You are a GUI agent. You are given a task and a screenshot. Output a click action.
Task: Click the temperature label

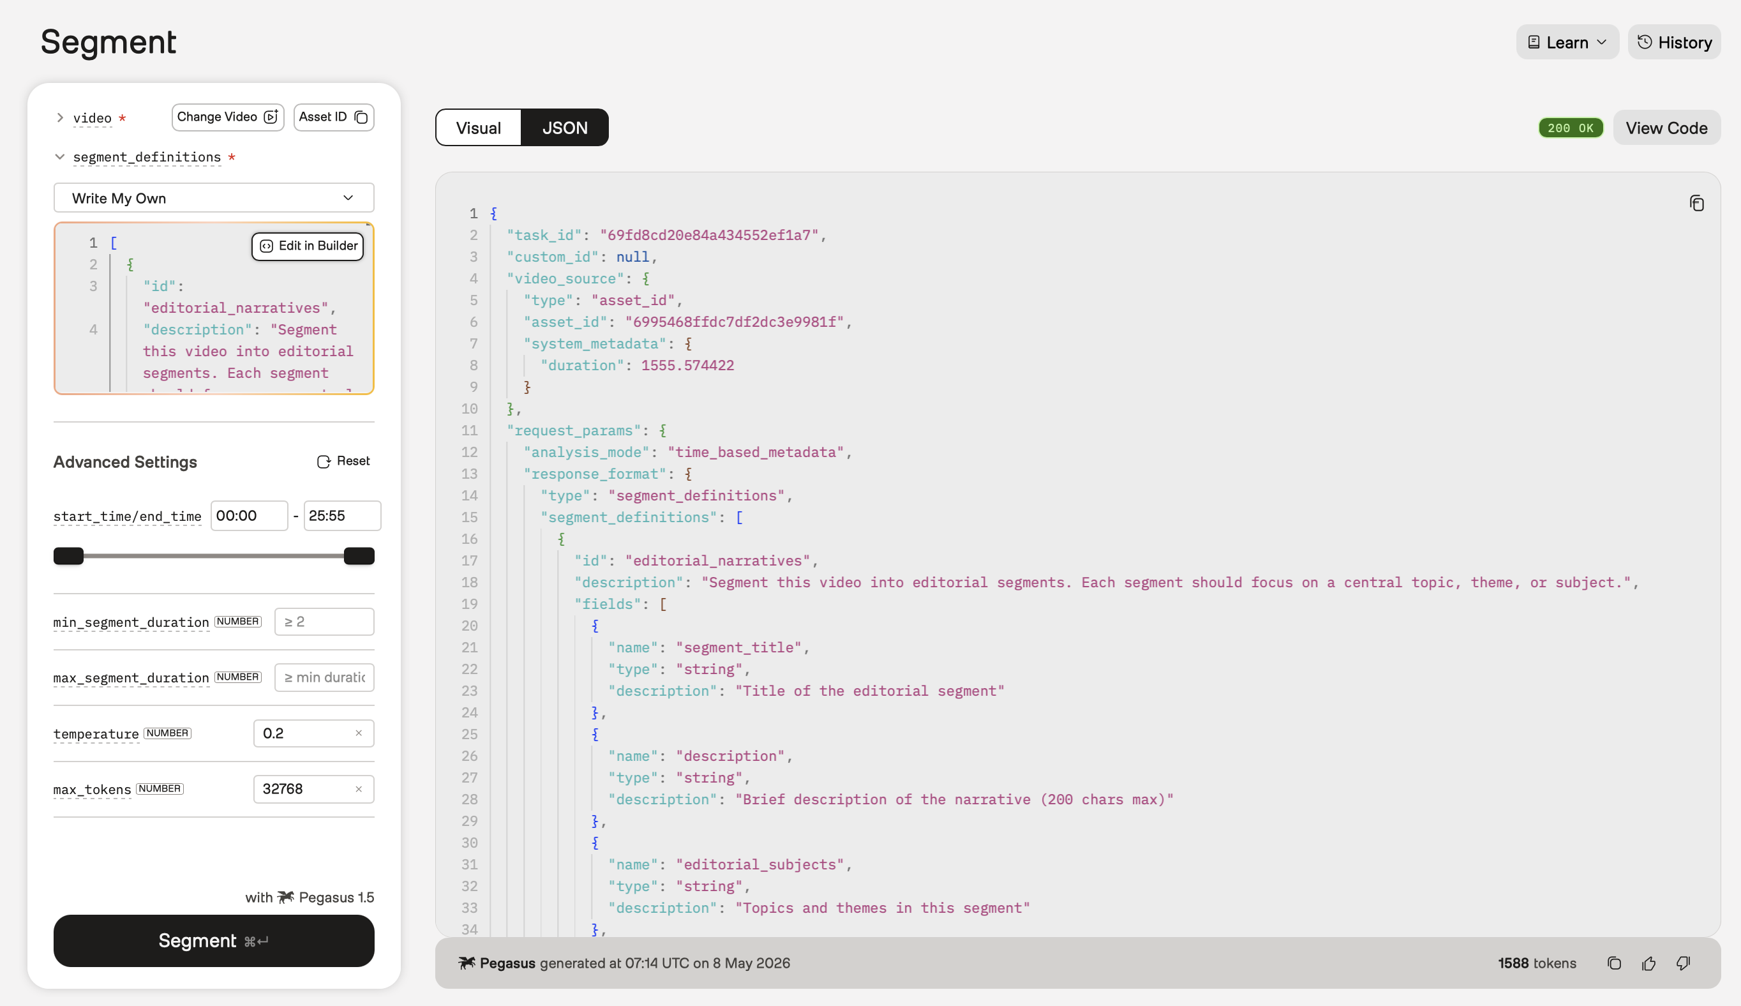[x=96, y=734]
